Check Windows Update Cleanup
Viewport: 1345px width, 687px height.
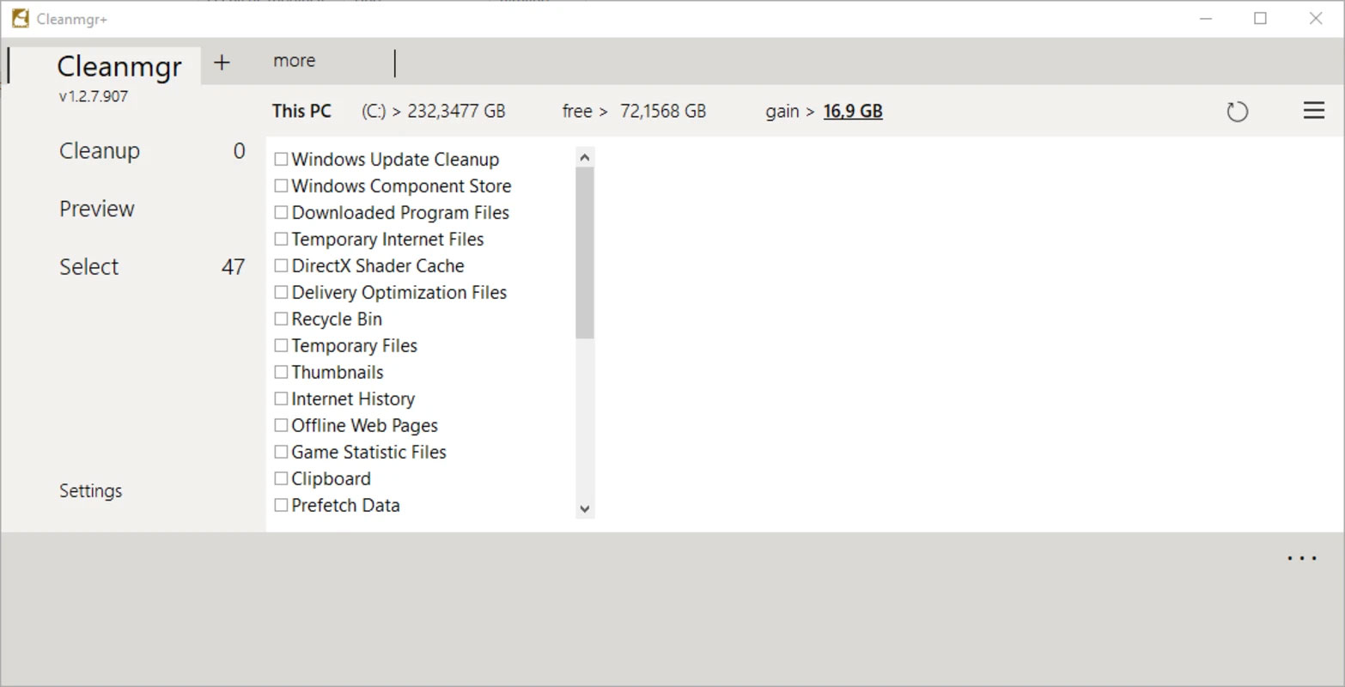[281, 159]
